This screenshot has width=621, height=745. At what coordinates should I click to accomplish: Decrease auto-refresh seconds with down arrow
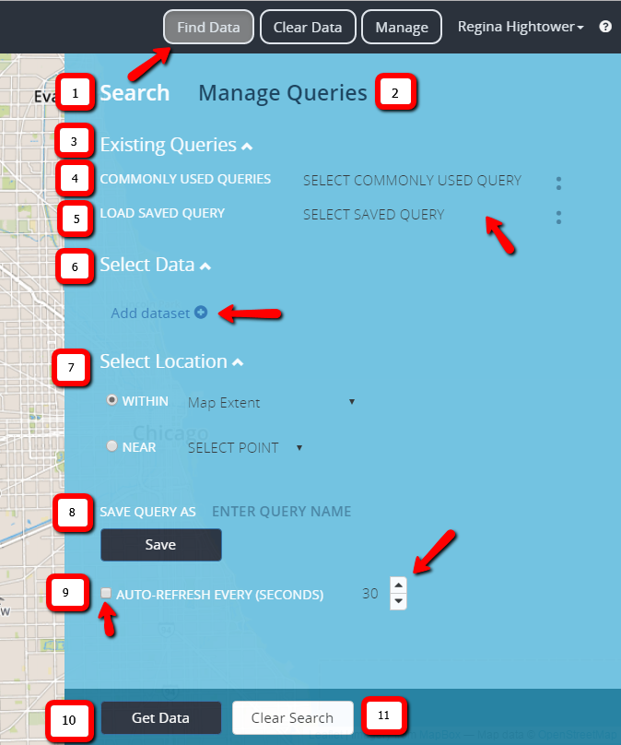point(398,601)
